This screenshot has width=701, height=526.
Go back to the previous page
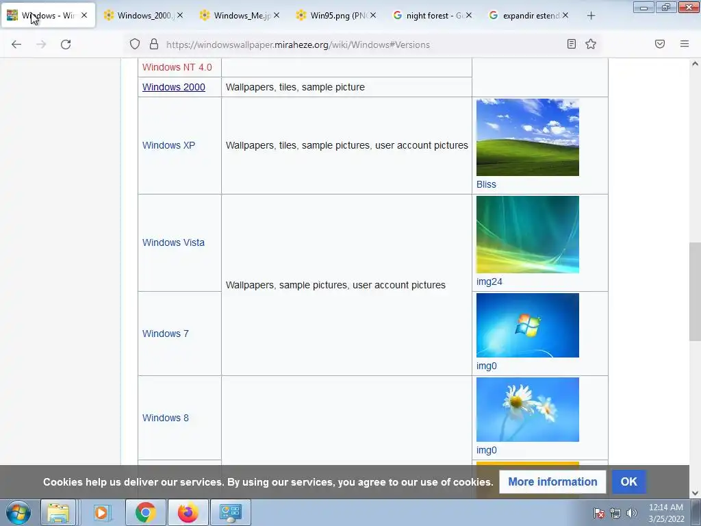coord(16,45)
